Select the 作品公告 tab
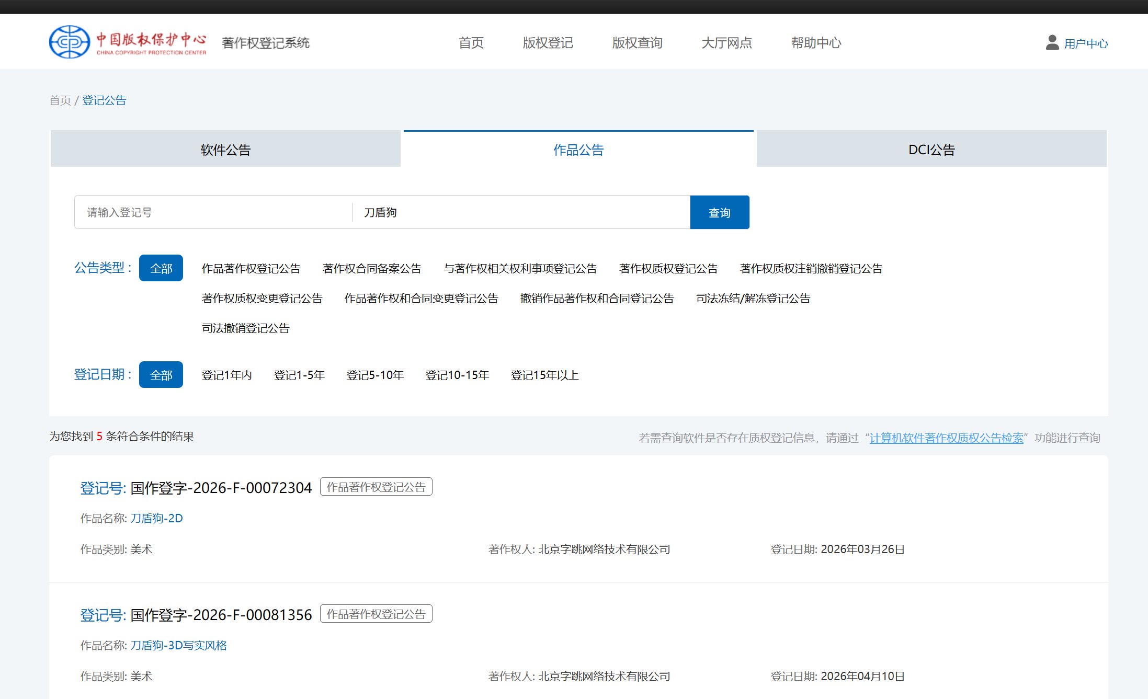This screenshot has width=1148, height=699. click(x=578, y=149)
